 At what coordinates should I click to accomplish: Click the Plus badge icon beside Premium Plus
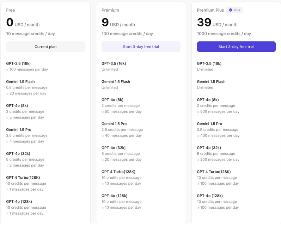click(x=231, y=10)
